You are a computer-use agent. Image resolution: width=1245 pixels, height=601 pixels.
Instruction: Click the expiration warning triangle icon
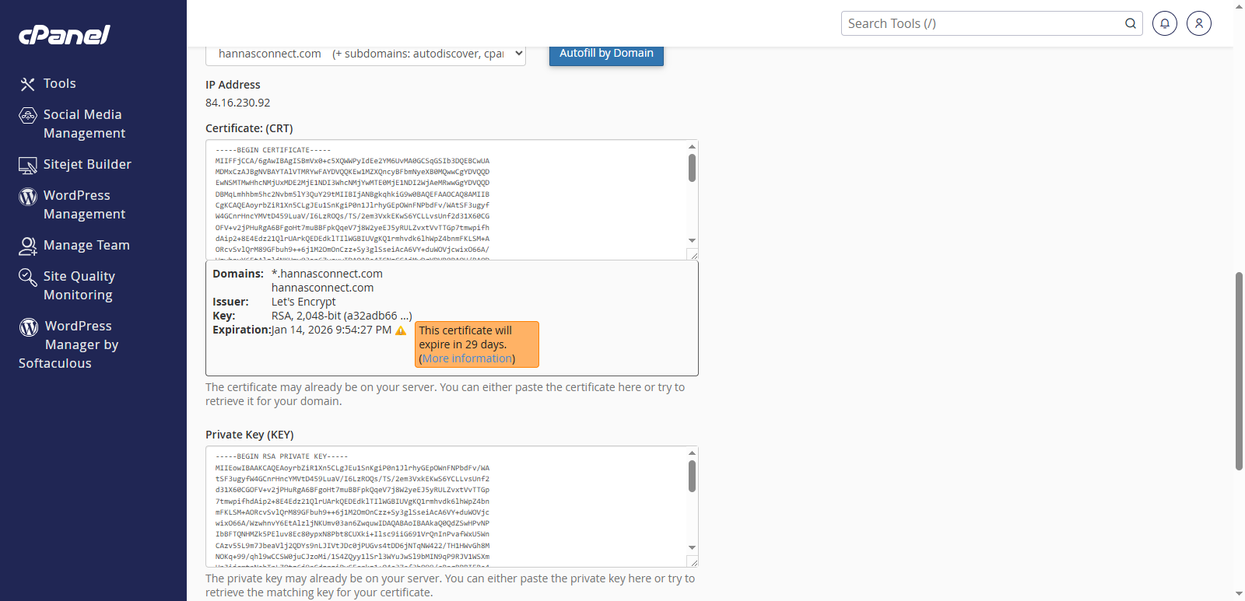click(401, 330)
